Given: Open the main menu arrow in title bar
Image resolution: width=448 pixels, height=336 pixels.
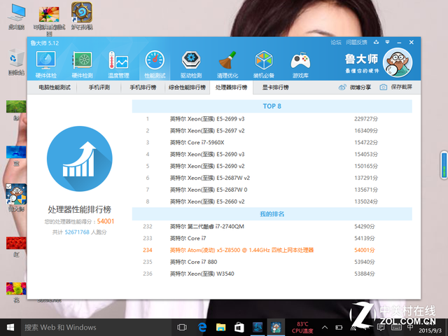Looking at the screenshot, I should click(x=387, y=42).
